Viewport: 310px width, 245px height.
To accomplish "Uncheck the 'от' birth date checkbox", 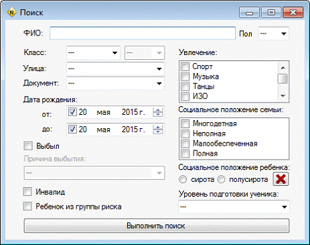I will (72, 111).
